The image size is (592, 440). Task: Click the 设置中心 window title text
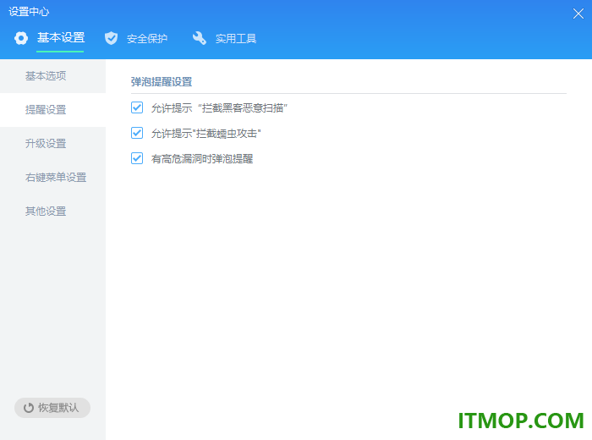[x=29, y=12]
